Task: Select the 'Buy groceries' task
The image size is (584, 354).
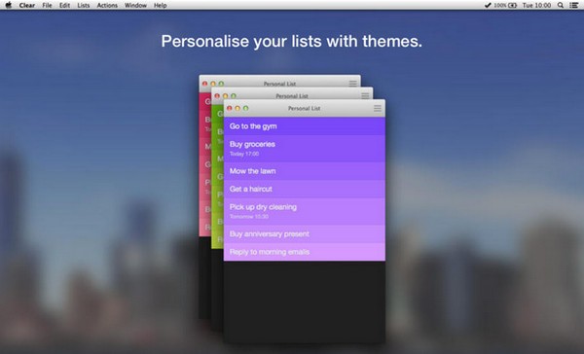Action: pos(305,149)
